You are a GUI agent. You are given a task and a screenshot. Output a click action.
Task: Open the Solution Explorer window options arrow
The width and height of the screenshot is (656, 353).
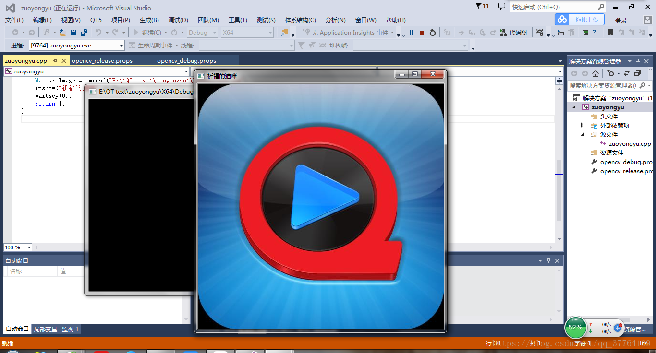630,61
